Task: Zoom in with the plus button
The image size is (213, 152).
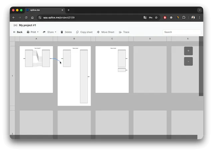Action: 188,51
